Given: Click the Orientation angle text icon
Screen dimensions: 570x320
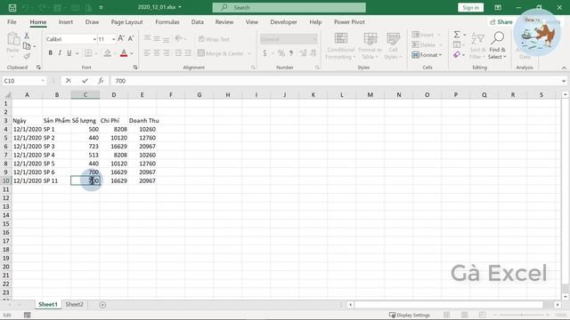Looking at the screenshot, I should (178, 38).
